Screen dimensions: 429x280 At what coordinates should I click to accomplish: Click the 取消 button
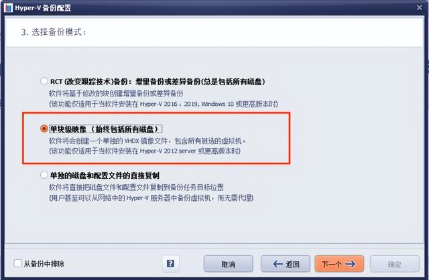[228, 264]
